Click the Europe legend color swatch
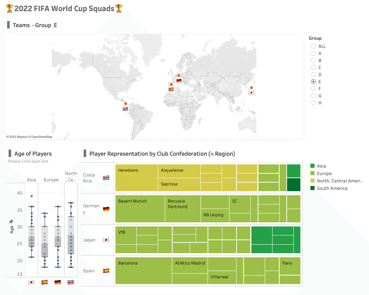This screenshot has height=295, width=369. pyautogui.click(x=312, y=173)
